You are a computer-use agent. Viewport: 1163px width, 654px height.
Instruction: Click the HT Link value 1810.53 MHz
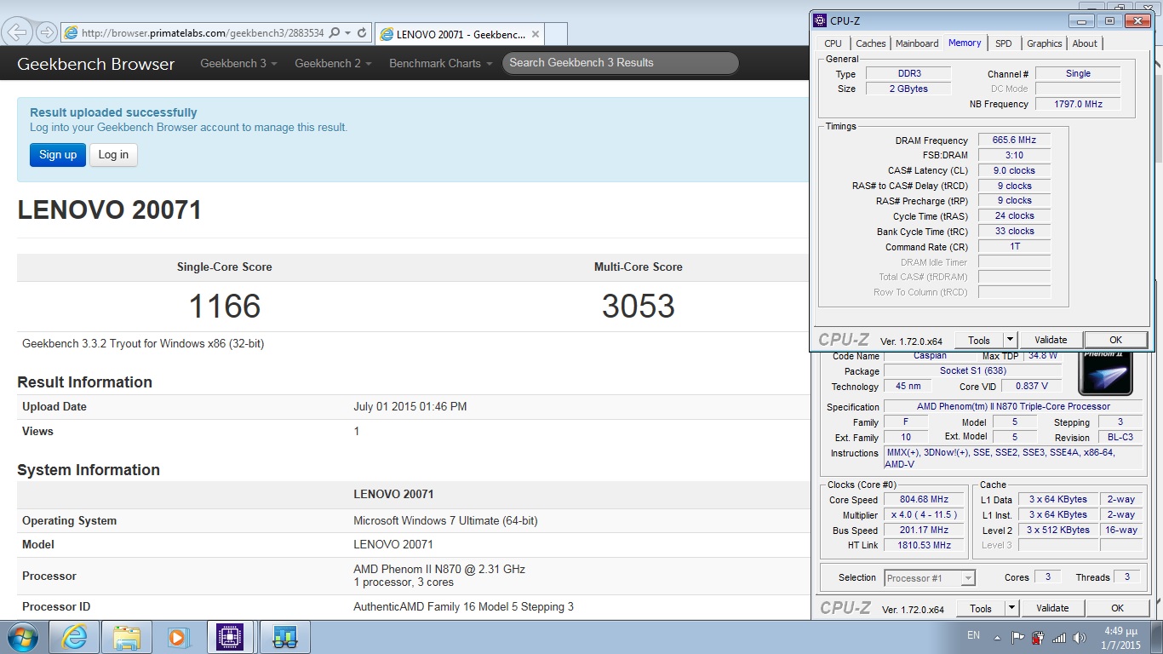[924, 545]
